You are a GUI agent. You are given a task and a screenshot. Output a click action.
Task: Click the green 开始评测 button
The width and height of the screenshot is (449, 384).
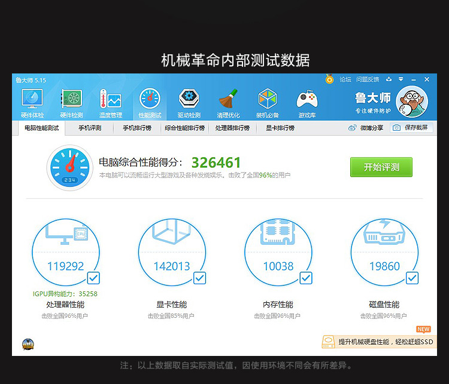[381, 167]
